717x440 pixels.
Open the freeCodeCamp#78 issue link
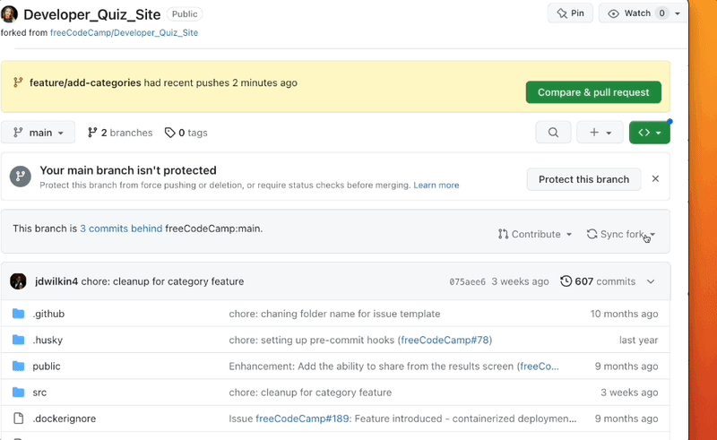click(445, 340)
